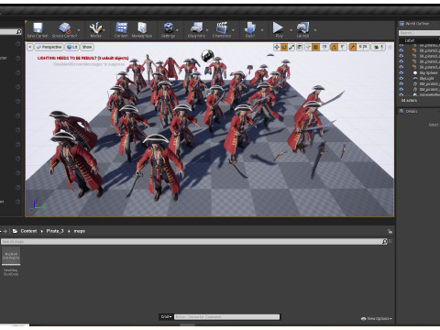Open the Marketplace toolbar icon
Screen dimensions: 440x330
(142, 28)
